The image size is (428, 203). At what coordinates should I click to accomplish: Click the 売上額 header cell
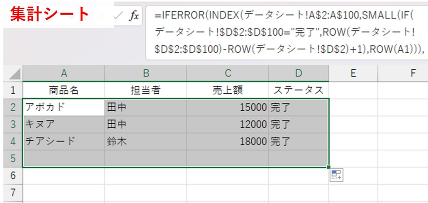pyautogui.click(x=228, y=90)
